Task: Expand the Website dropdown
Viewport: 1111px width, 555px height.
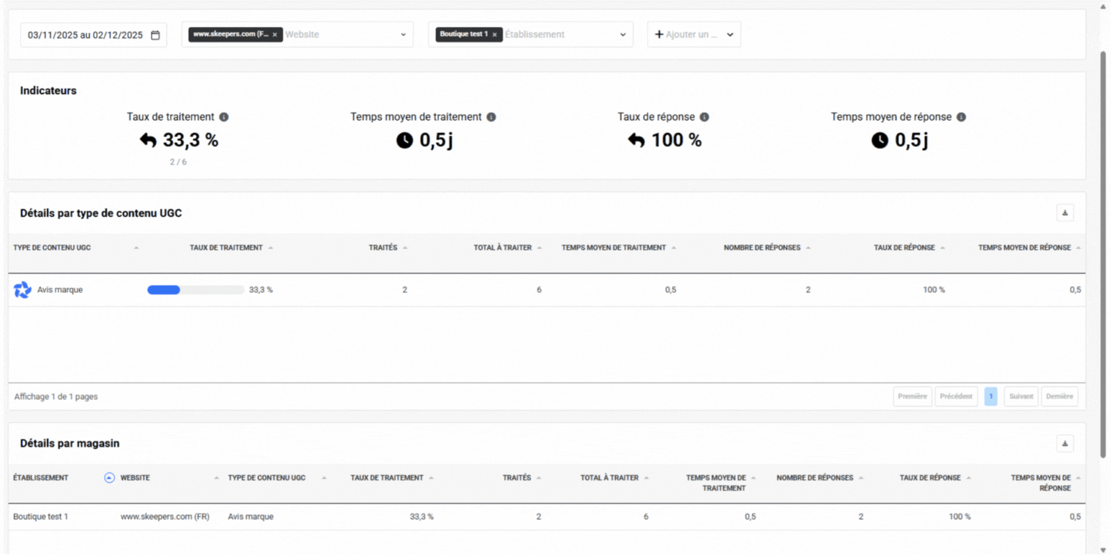Action: pos(403,35)
